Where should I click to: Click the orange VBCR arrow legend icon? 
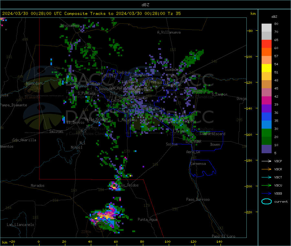[266, 169]
